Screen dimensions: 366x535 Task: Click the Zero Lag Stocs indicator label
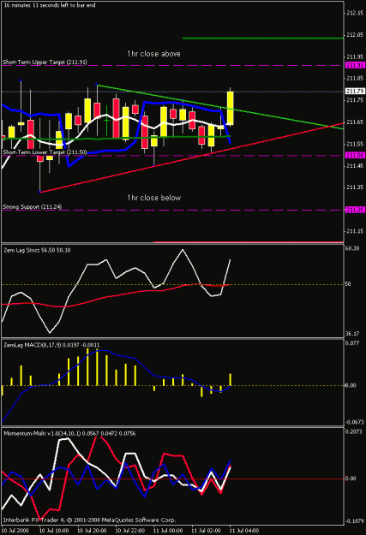tap(37, 250)
